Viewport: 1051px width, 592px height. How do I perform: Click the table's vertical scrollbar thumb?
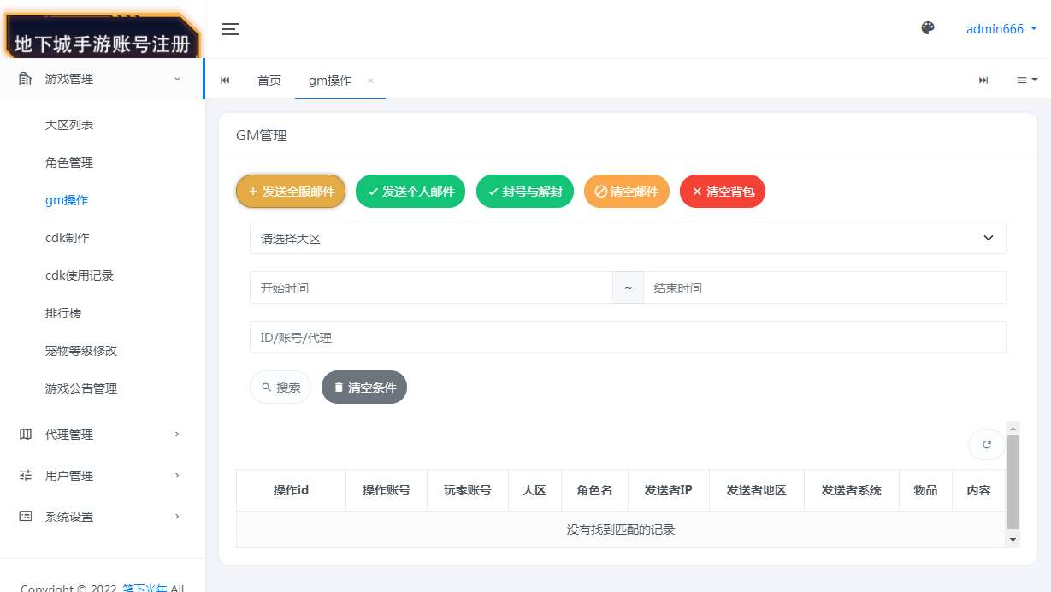pos(1013,482)
